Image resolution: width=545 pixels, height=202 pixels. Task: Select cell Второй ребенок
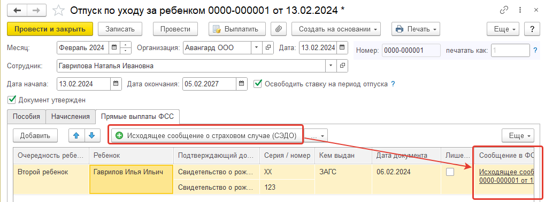pyautogui.click(x=51, y=180)
